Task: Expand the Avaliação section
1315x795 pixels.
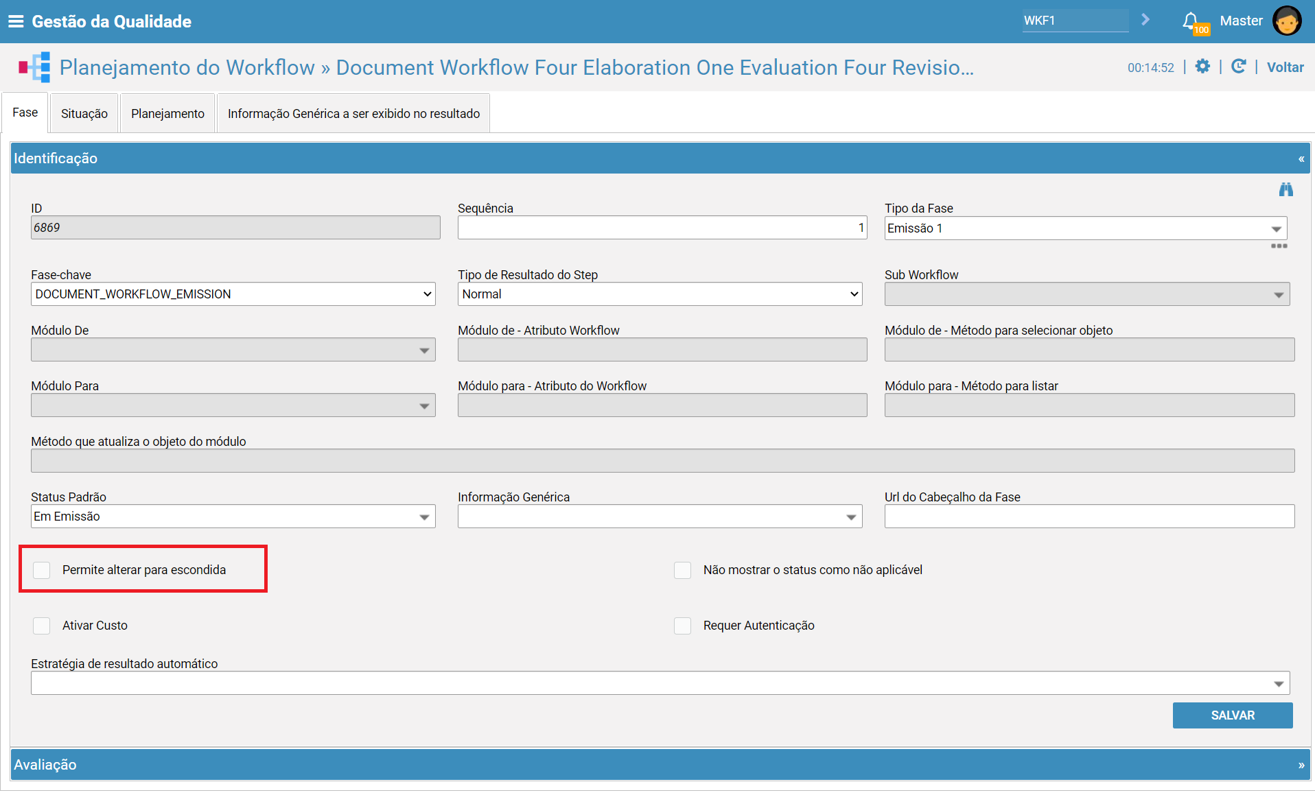Action: tap(1301, 765)
